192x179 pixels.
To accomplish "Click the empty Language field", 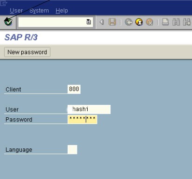I will click(x=72, y=149).
